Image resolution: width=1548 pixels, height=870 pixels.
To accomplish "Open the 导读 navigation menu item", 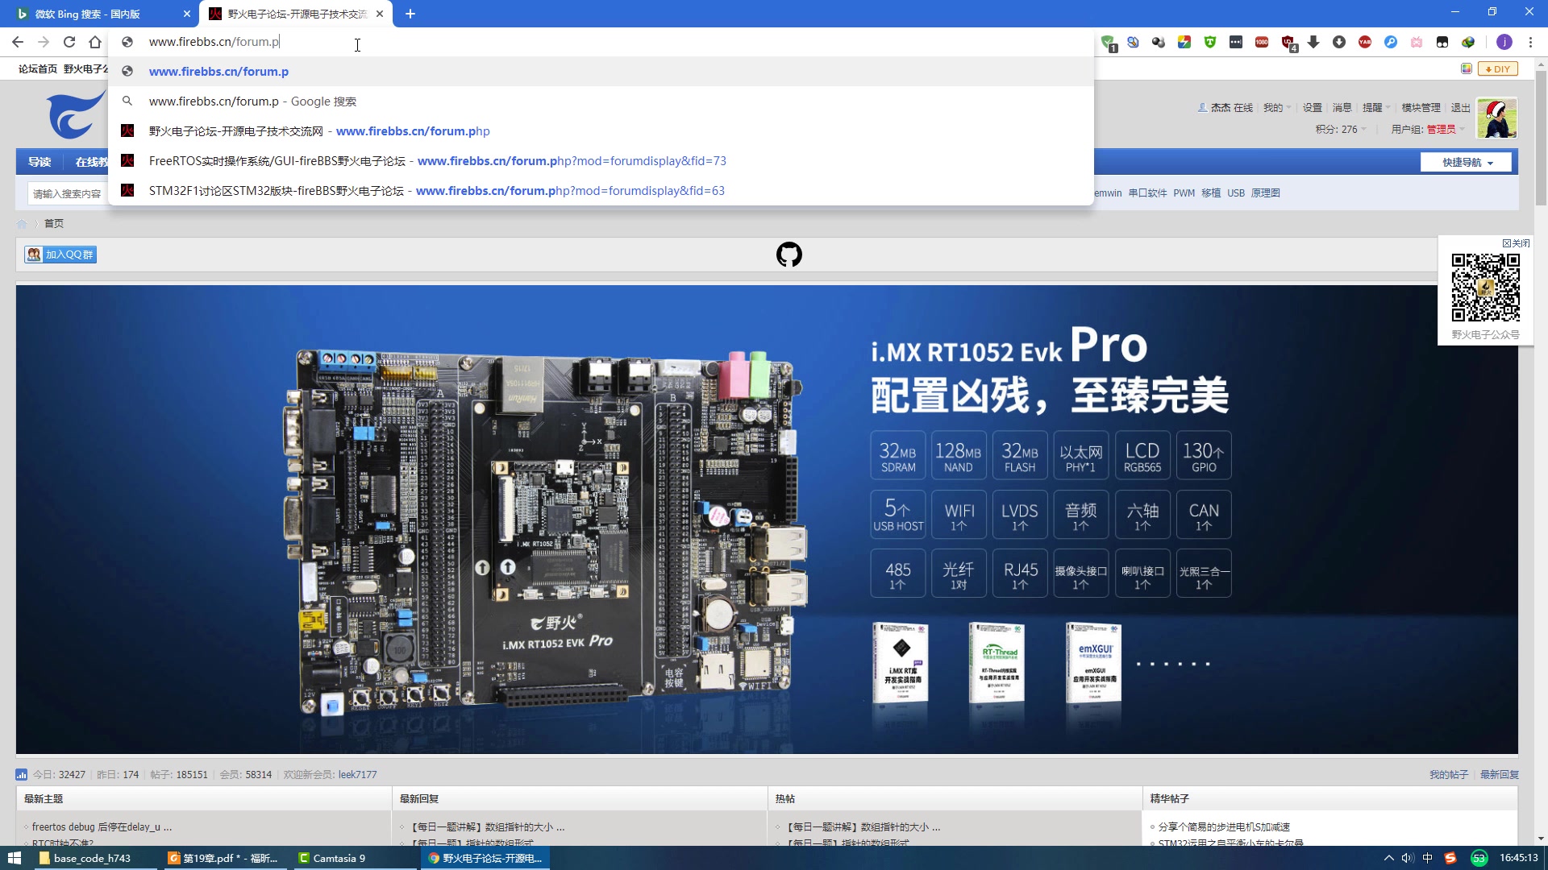I will (40, 163).
